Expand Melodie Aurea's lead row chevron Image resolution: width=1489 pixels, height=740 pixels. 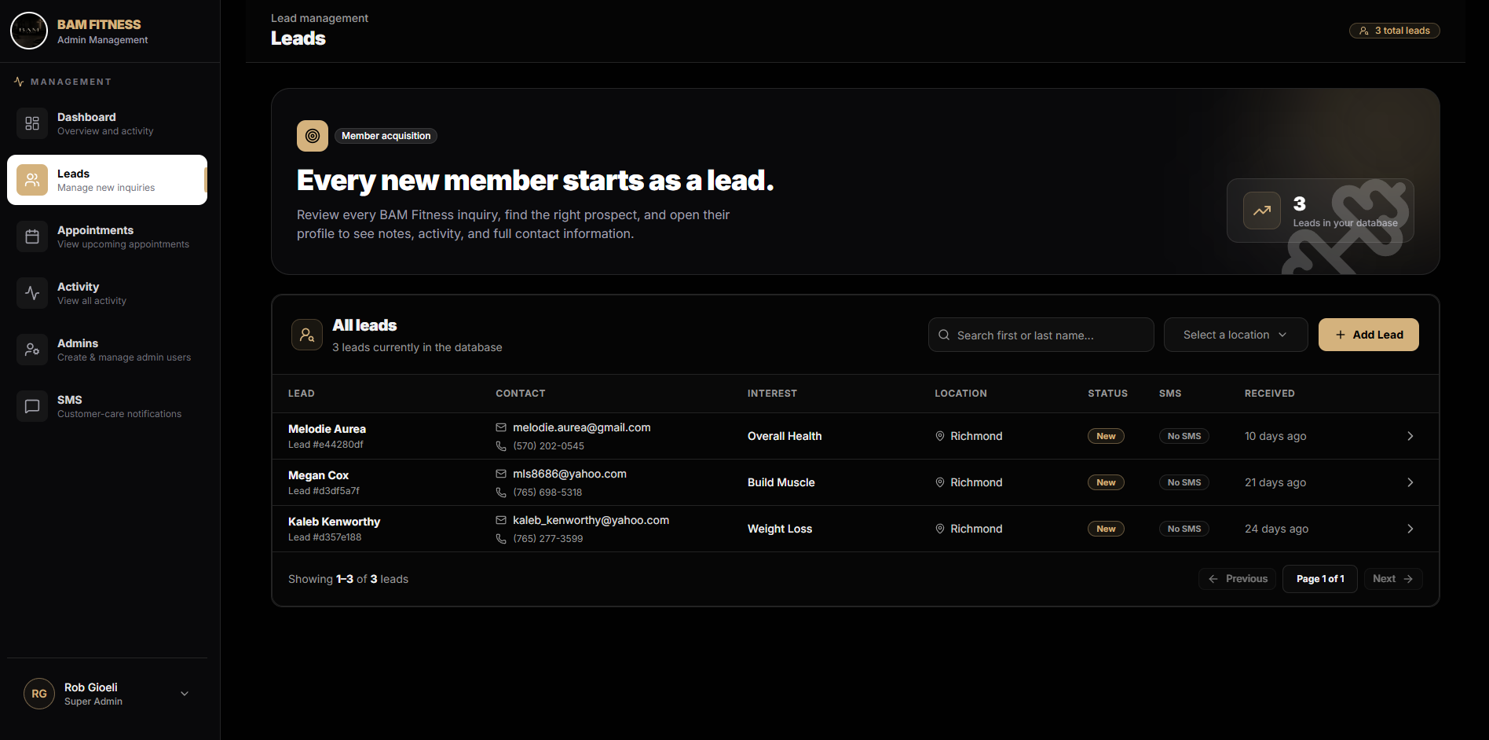pos(1410,436)
